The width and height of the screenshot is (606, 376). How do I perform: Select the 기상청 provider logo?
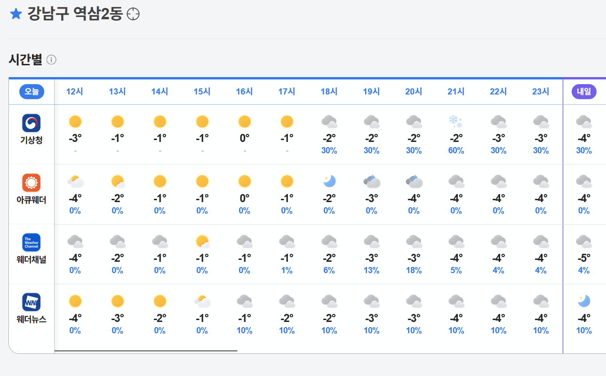(32, 123)
